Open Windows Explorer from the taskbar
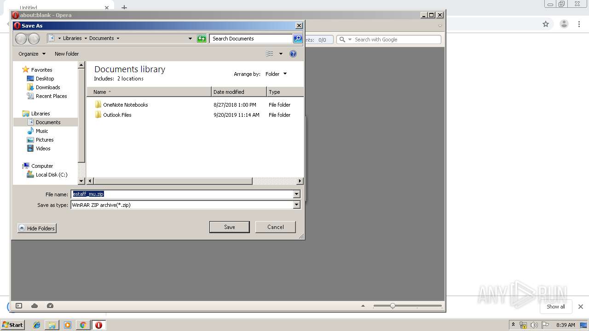Image resolution: width=589 pixels, height=331 pixels. click(x=52, y=325)
